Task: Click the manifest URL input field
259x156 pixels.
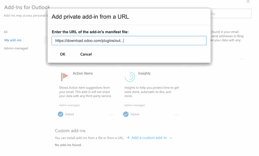Action: (129, 41)
